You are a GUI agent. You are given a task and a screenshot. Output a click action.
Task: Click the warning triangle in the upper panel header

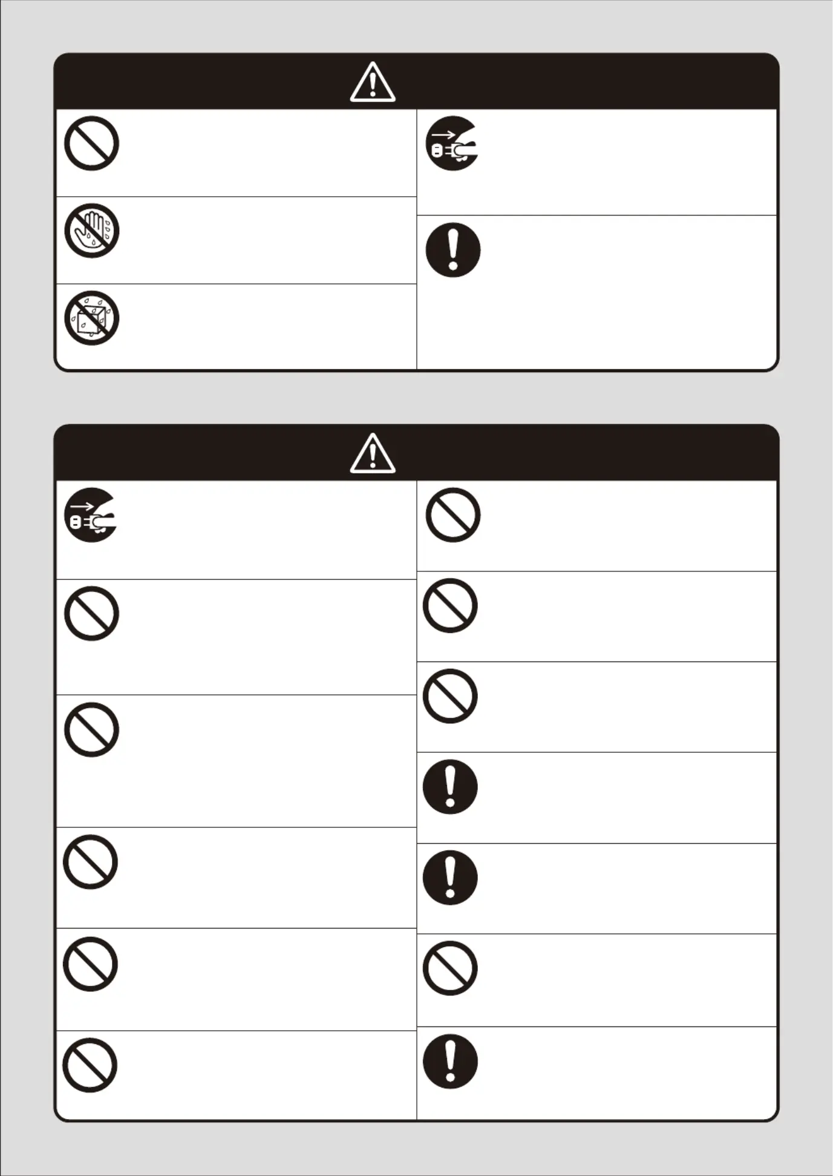(x=373, y=82)
